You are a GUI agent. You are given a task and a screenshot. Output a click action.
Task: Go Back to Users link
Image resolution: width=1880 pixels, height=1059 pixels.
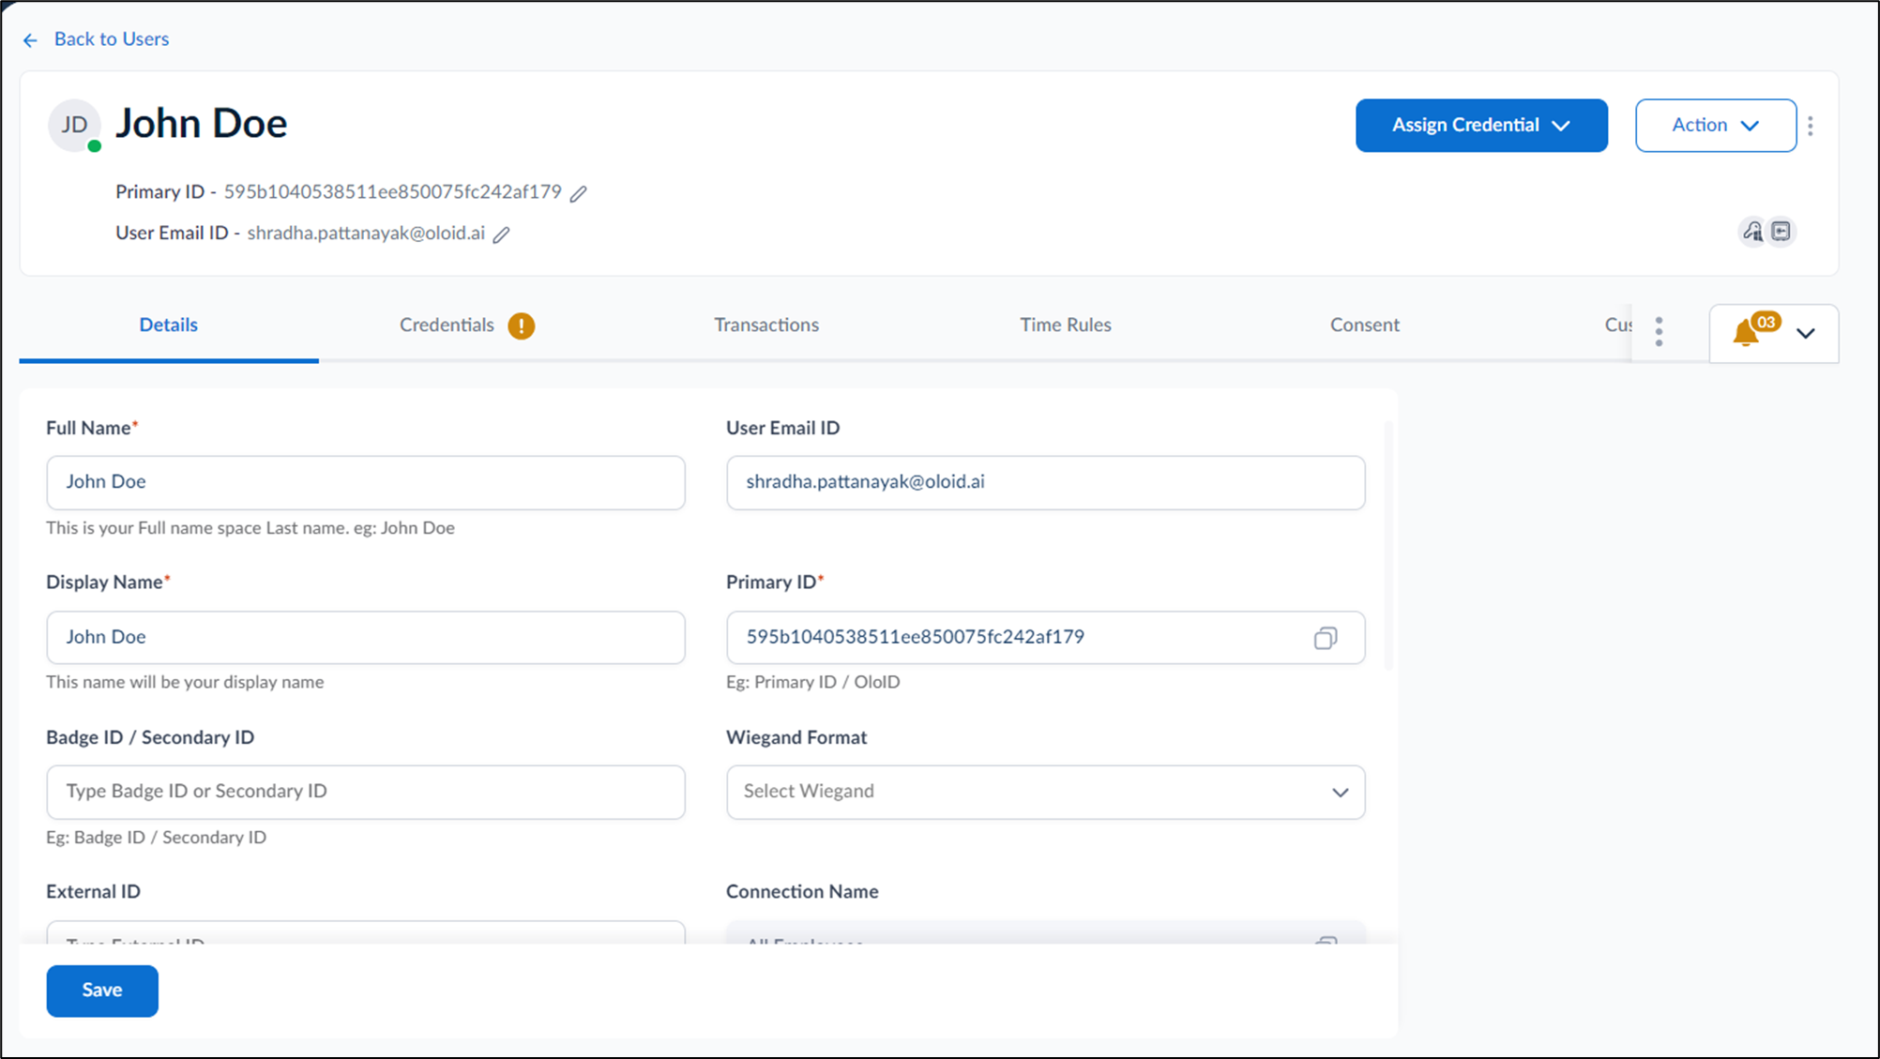tap(112, 38)
